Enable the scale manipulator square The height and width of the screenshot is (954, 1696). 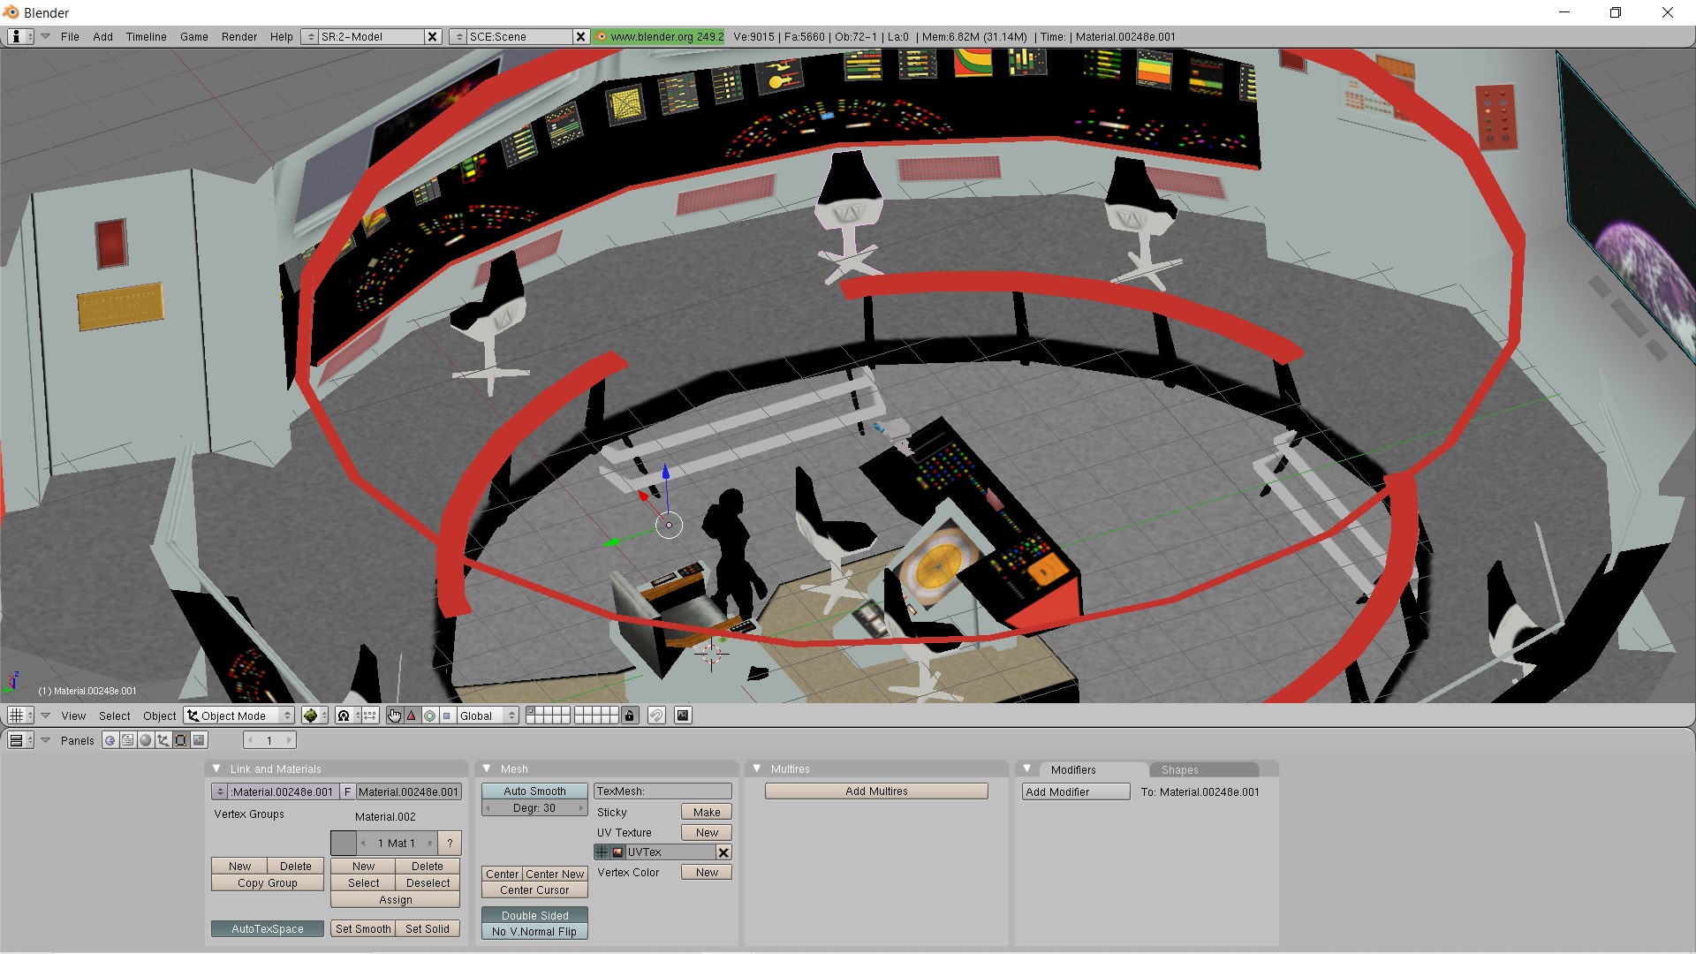(446, 715)
